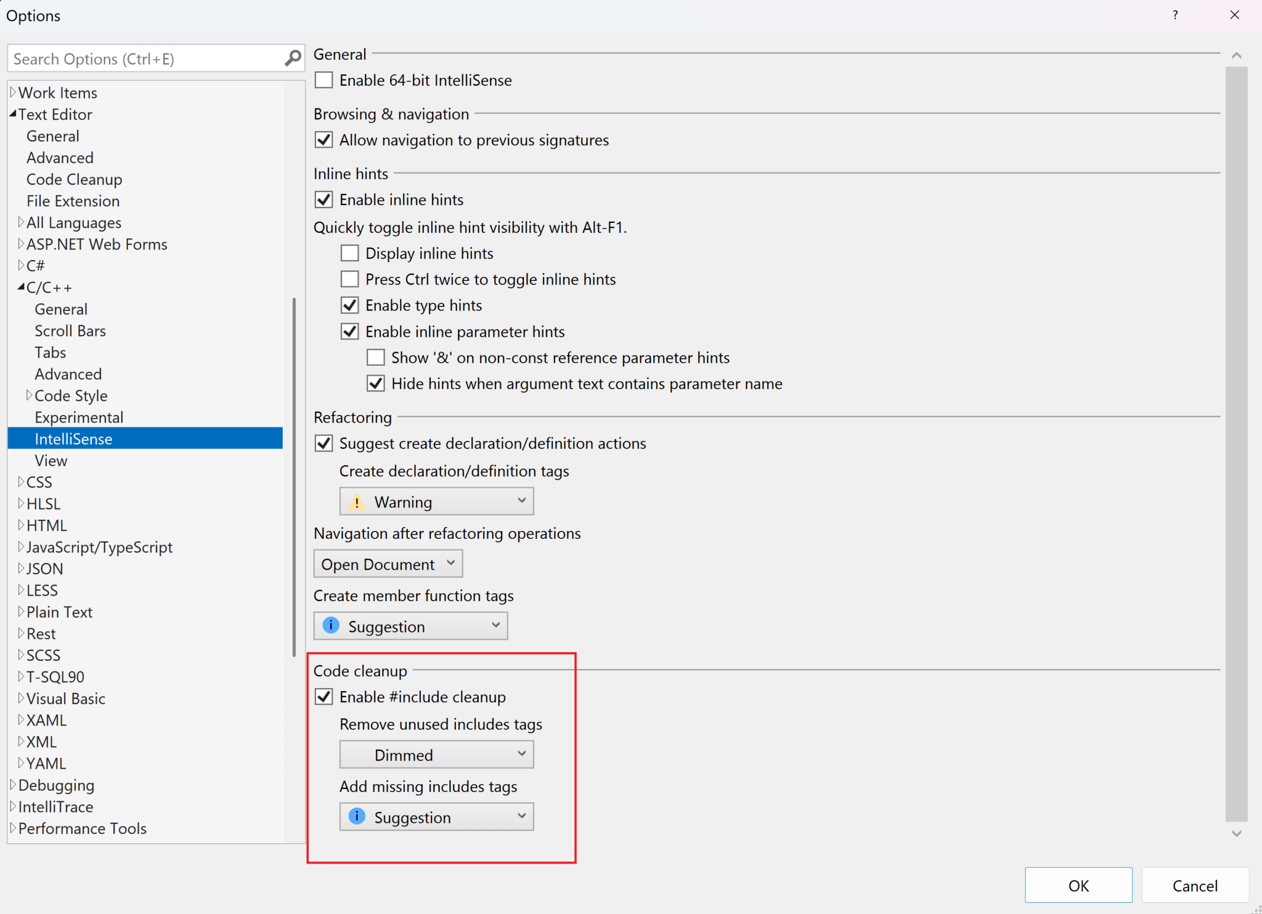
Task: Open the Open Document dropdown
Action: (x=388, y=564)
